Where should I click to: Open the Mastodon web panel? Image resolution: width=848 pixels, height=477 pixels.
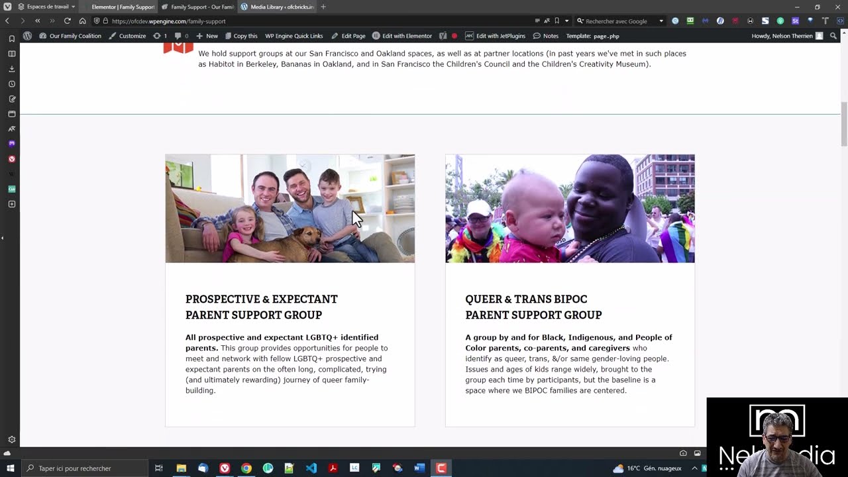[x=11, y=143]
